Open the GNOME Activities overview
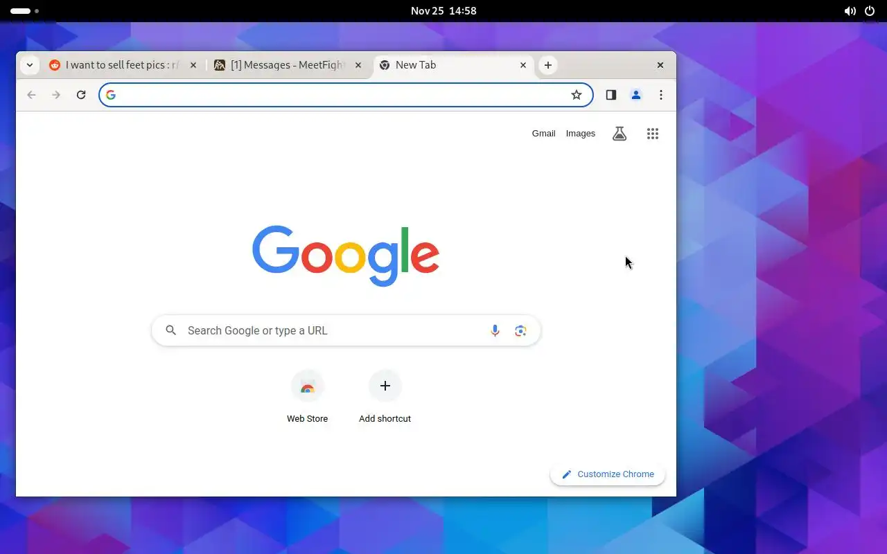The width and height of the screenshot is (887, 554). point(24,11)
